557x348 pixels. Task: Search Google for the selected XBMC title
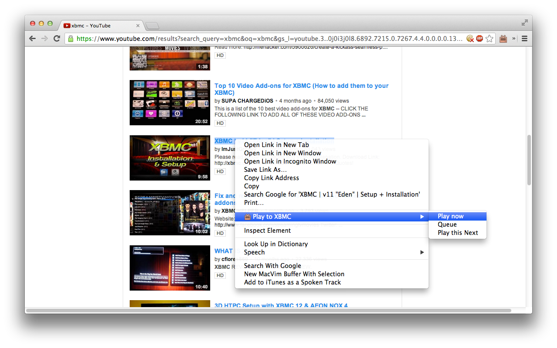332,194
